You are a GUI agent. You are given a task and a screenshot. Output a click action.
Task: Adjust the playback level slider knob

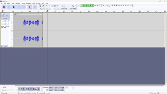(x=132, y=6)
